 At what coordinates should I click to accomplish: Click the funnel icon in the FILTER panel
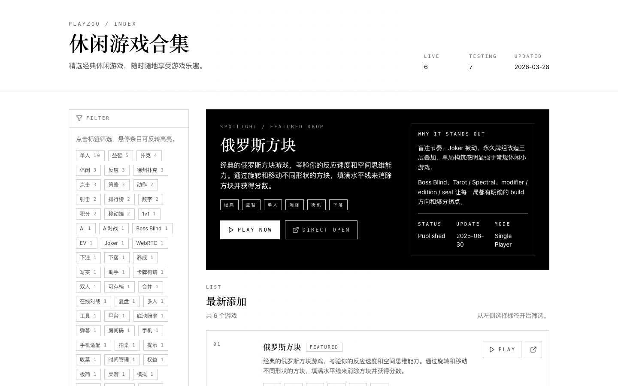(80, 118)
